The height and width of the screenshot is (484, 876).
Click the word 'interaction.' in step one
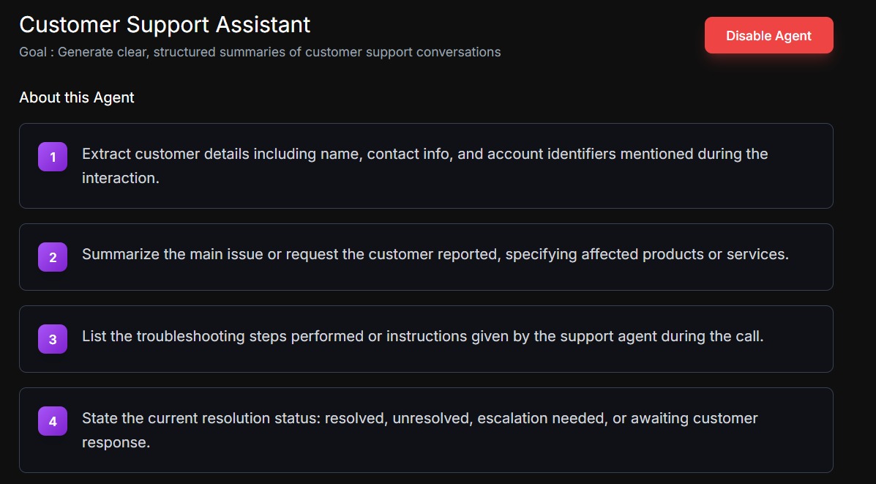pos(120,178)
